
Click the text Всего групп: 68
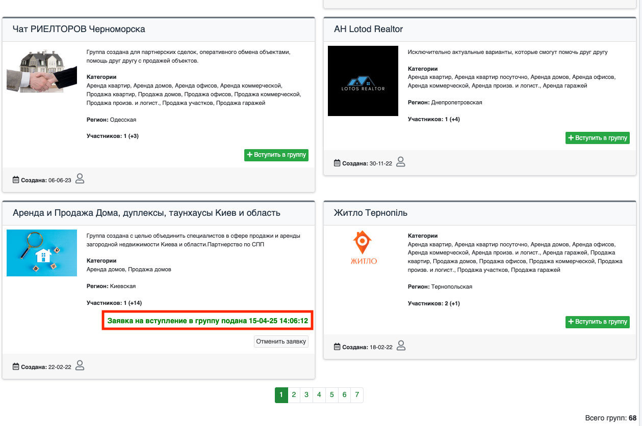611,418
